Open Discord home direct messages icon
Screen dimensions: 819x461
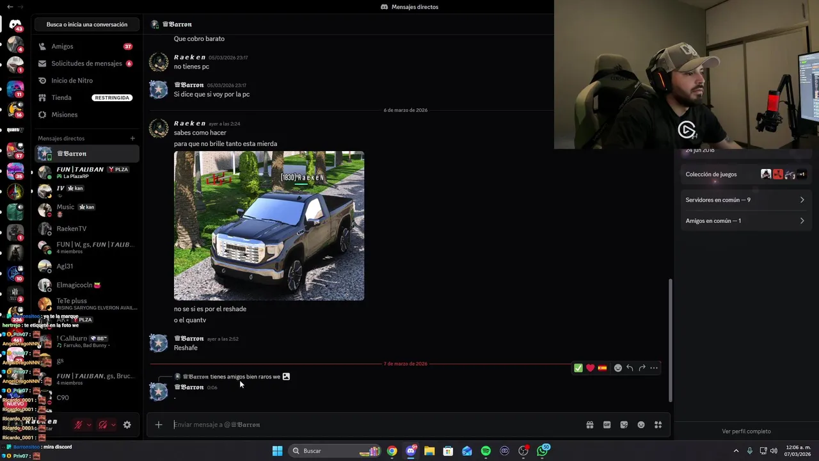pos(15,24)
